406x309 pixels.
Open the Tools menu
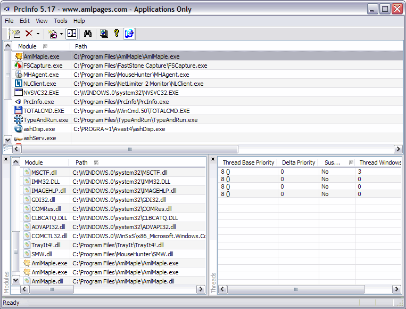point(60,21)
